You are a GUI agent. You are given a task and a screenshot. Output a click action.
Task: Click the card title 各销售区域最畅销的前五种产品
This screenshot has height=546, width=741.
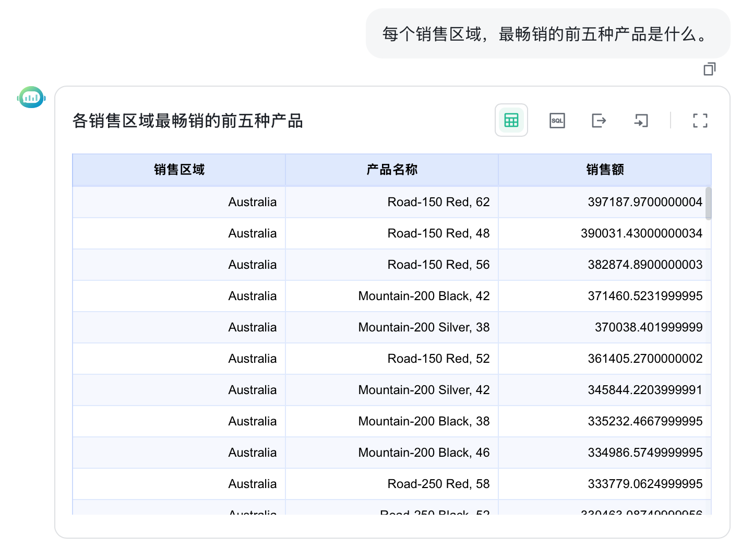click(188, 121)
